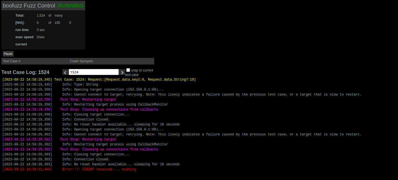
Task: Click the boofuzz Fuzz Control title
Action: [29, 6]
